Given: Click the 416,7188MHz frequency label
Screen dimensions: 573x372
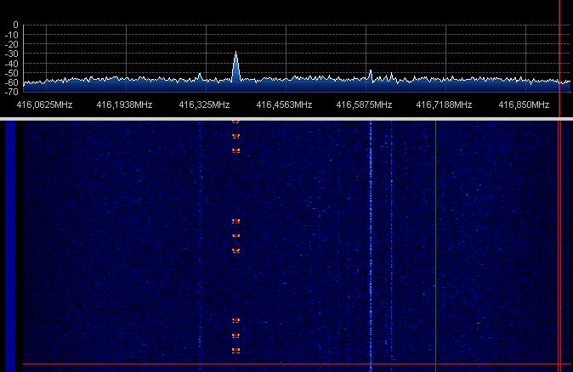Looking at the screenshot, I should pos(444,104).
